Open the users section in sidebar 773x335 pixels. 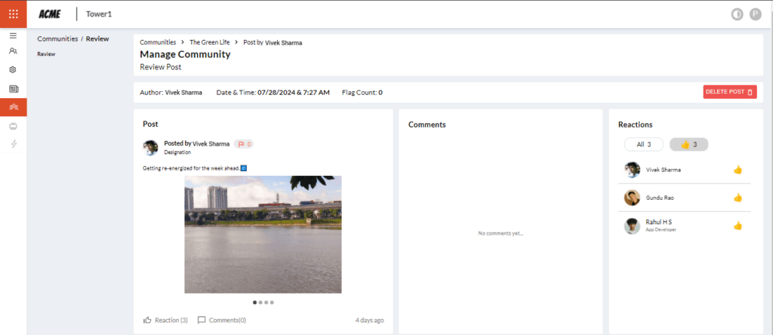13,51
